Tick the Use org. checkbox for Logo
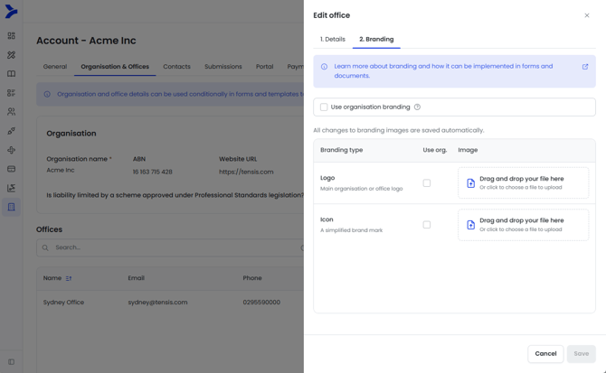This screenshot has width=606, height=373. pos(427,183)
